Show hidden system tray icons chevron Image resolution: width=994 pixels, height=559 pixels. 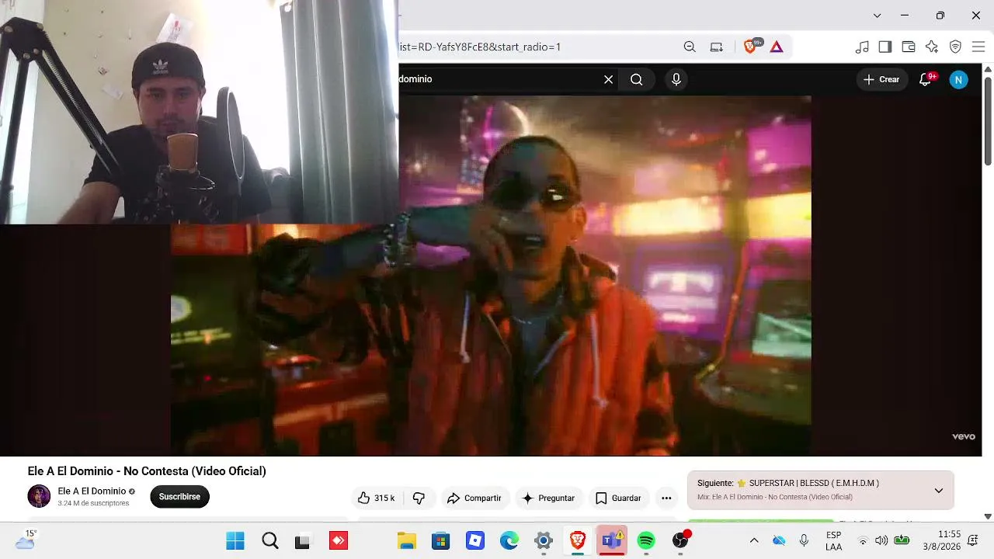click(x=753, y=540)
